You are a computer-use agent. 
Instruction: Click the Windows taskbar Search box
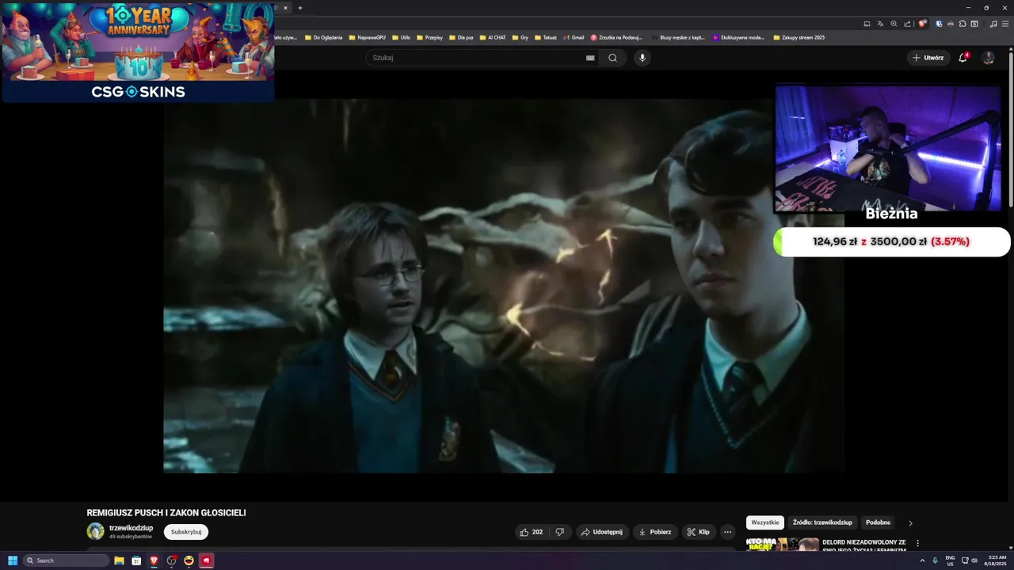click(x=67, y=560)
